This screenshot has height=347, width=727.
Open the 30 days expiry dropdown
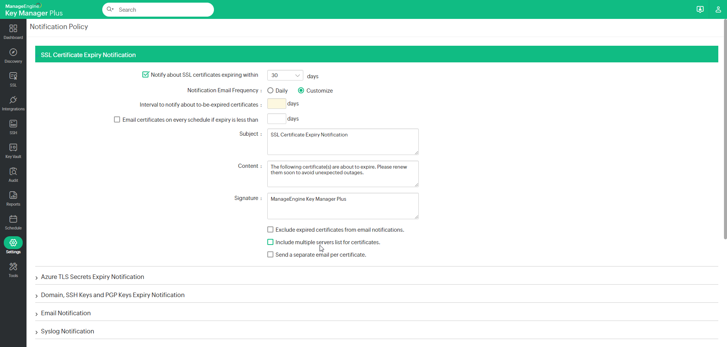pyautogui.click(x=285, y=75)
